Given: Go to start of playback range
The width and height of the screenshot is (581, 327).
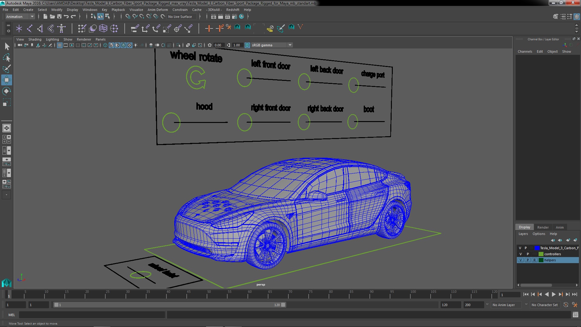Looking at the screenshot, I should coord(526,294).
